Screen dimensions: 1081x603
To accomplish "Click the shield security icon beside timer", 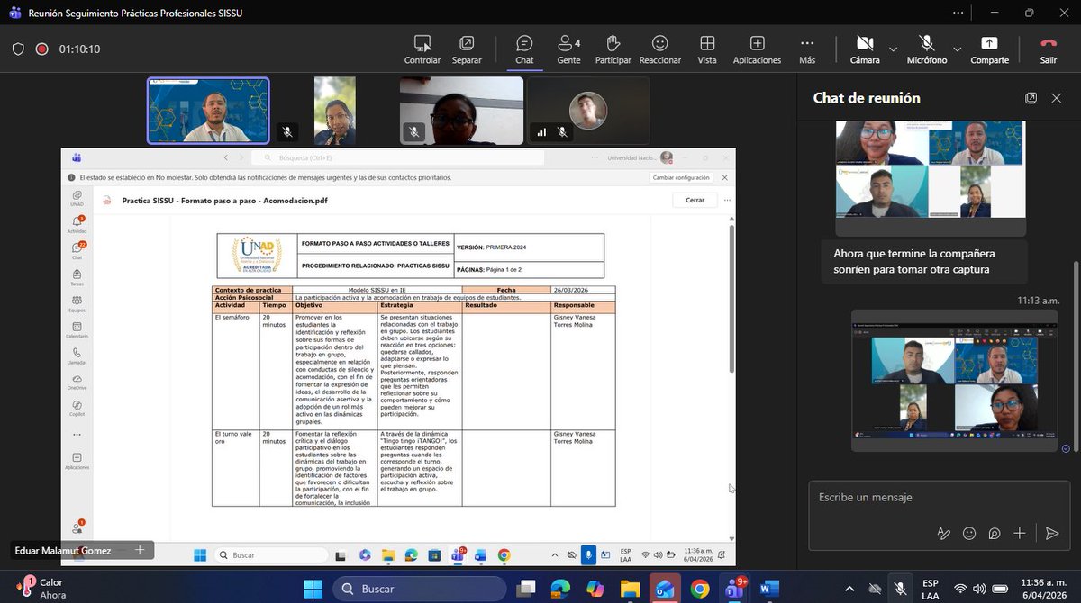I will 18,49.
